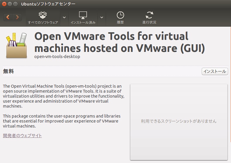Screen dimensions: 231x163
Task: Click the first description paragraph
Action: click(64, 96)
